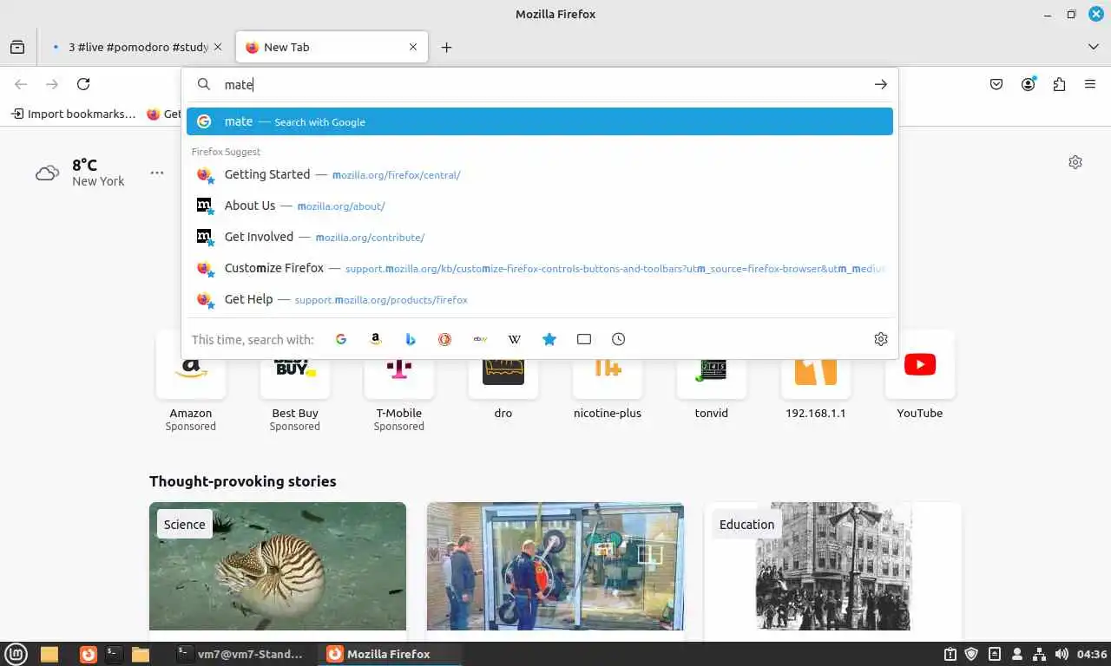Open the Pocket save icon

(997, 84)
